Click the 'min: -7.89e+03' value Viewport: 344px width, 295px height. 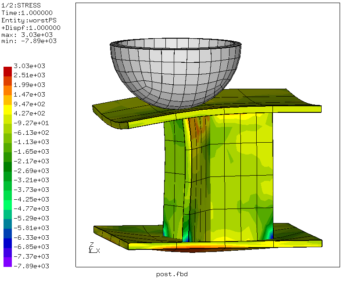point(29,41)
